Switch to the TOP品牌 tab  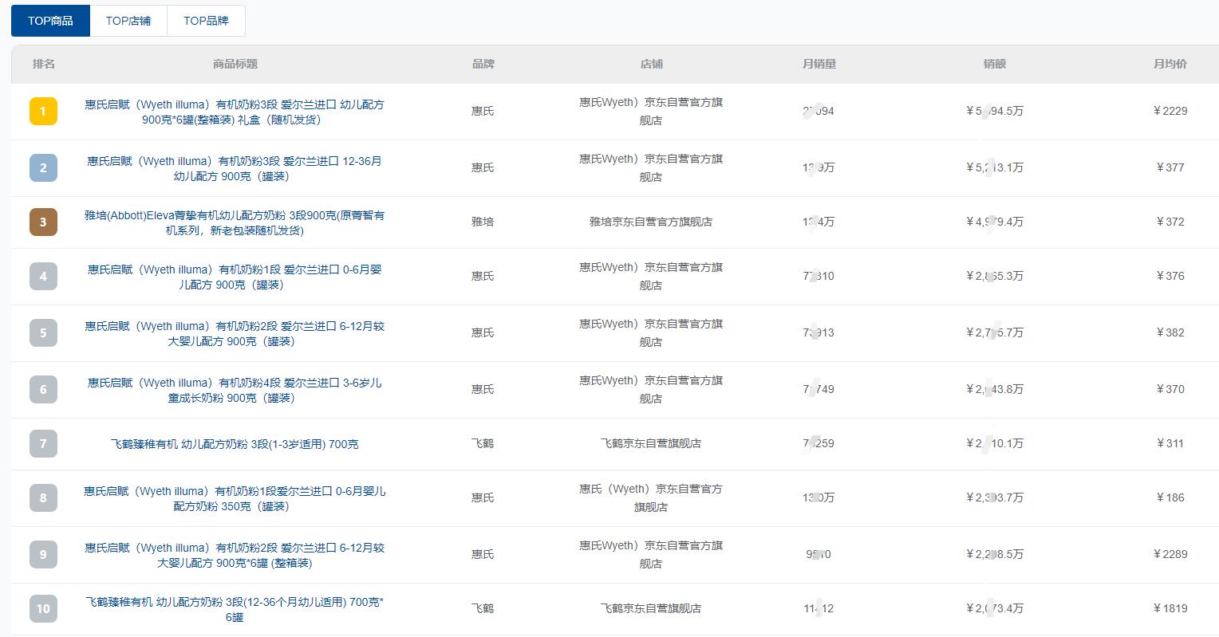tap(205, 21)
